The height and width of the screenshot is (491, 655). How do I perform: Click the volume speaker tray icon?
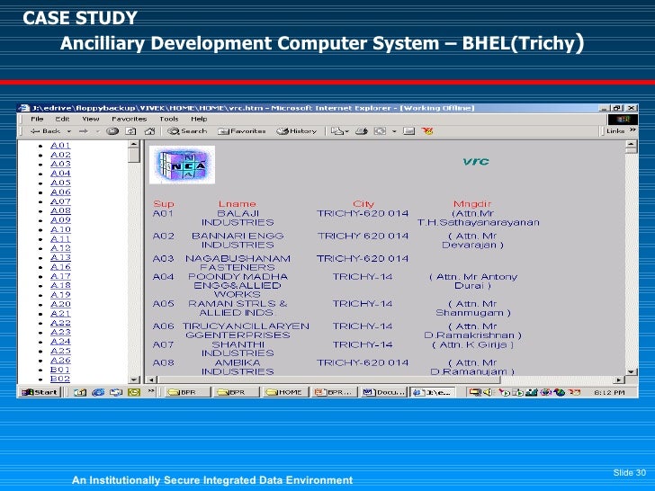[x=487, y=392]
